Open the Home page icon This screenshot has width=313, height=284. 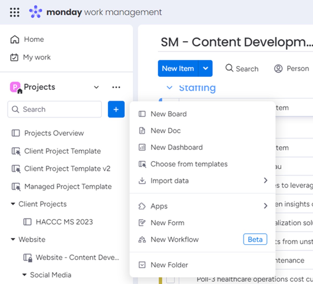[15, 39]
